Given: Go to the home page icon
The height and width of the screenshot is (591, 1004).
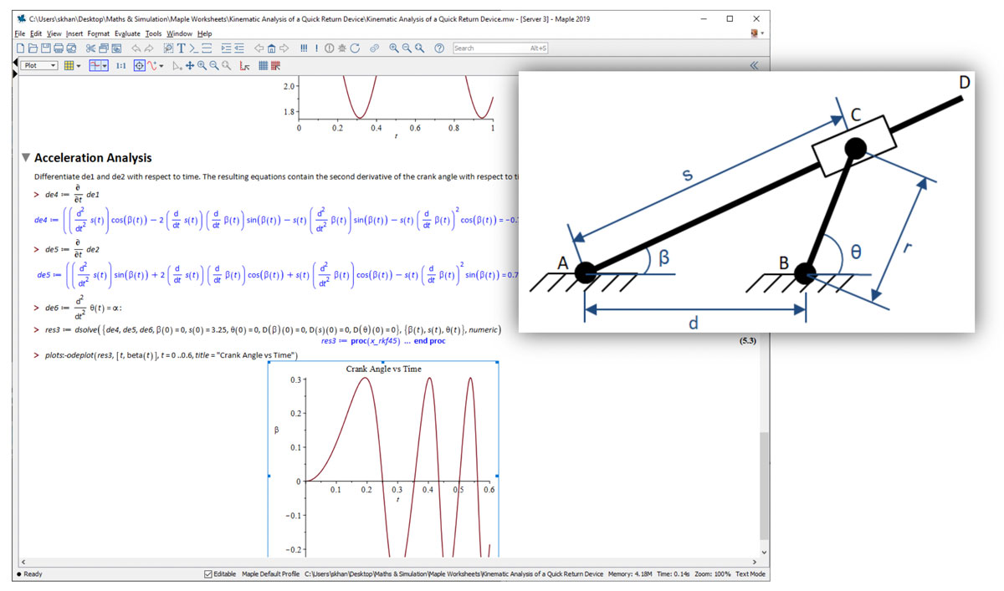Looking at the screenshot, I should 271,48.
